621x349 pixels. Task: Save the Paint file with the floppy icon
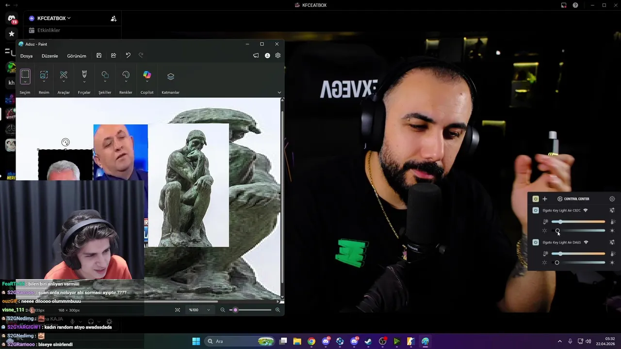click(99, 56)
